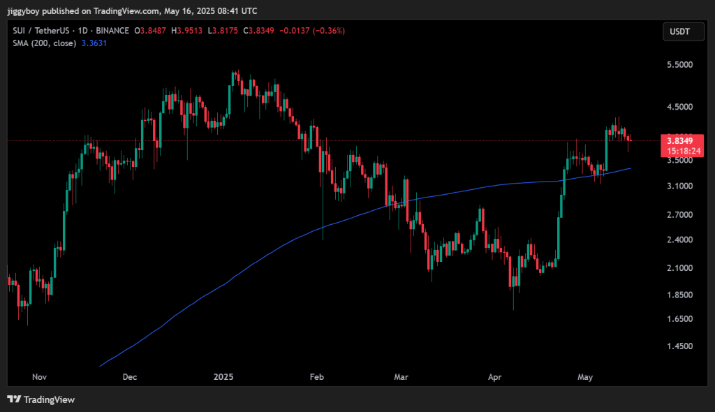
Task: Click the open price value O3.8487
Action: [150, 31]
